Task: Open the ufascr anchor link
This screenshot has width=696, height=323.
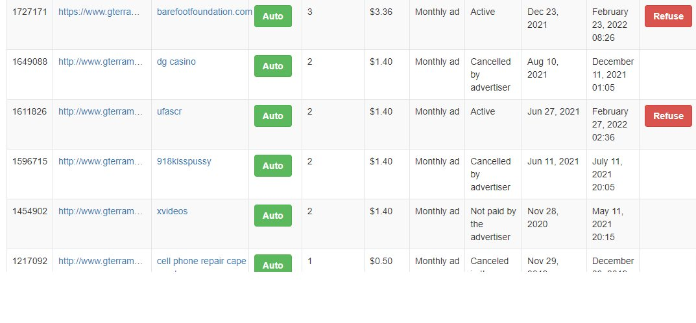Action: (x=169, y=111)
